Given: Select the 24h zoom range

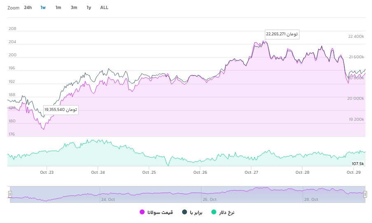Looking at the screenshot, I should coord(28,7).
